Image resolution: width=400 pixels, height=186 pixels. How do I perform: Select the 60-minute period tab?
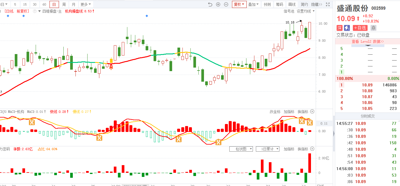(x=44, y=4)
